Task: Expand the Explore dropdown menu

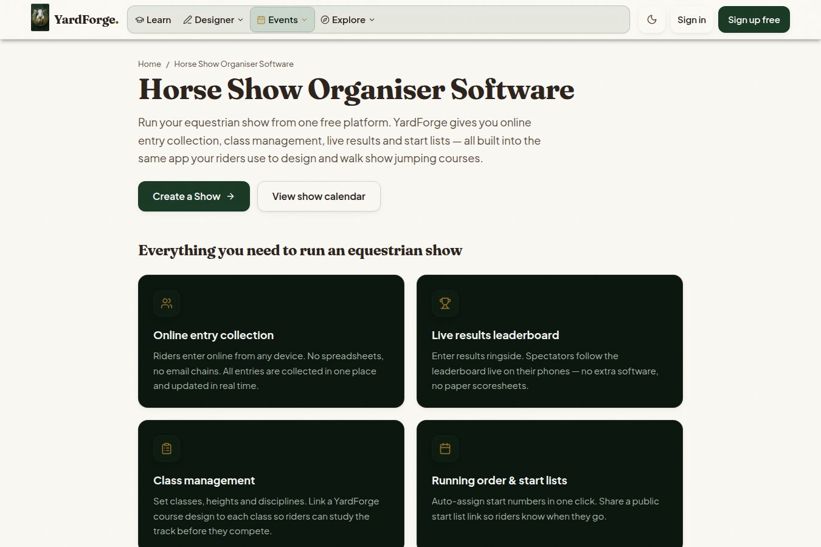Action: (348, 19)
